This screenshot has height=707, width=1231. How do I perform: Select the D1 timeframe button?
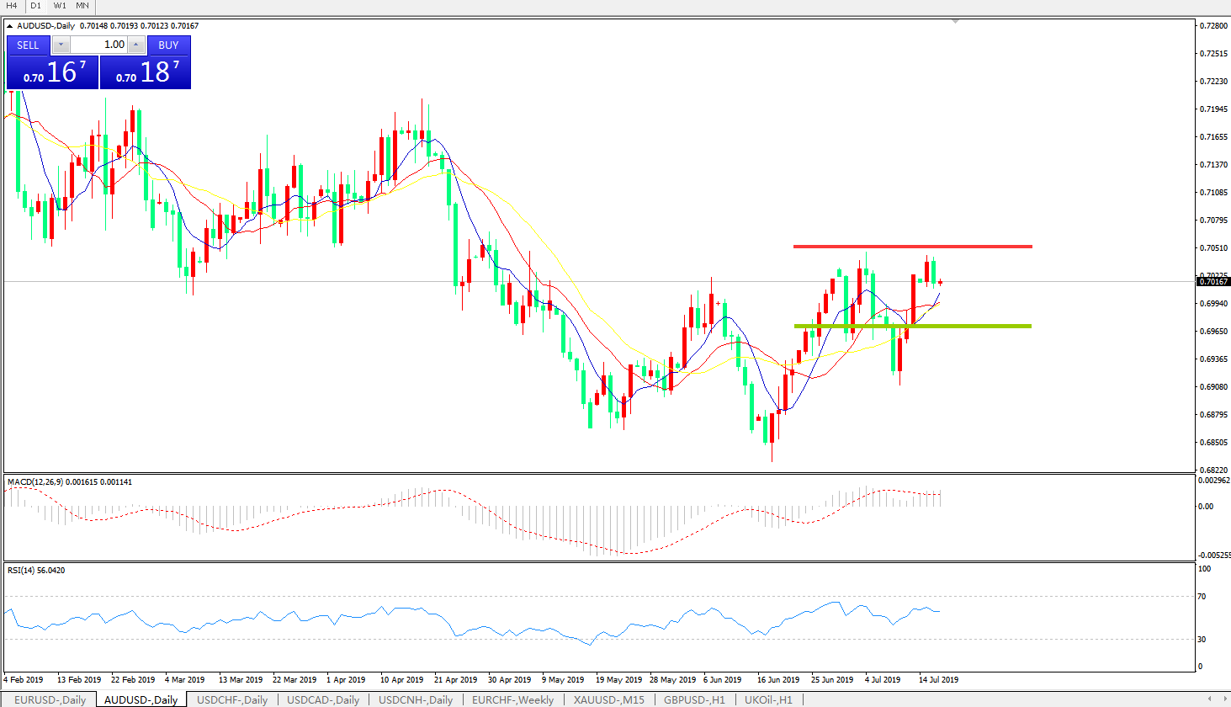pos(35,6)
